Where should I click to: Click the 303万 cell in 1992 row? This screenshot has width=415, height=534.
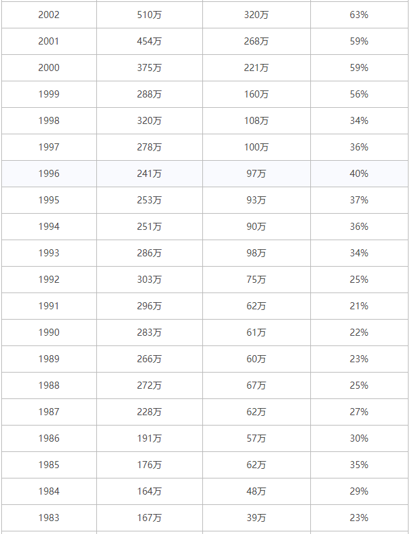(x=149, y=280)
